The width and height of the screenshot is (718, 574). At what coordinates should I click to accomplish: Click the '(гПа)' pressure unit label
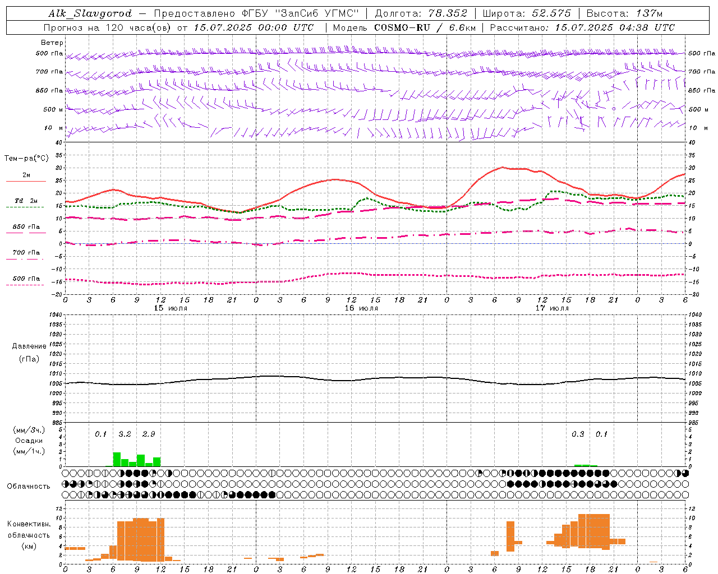[x=29, y=359]
